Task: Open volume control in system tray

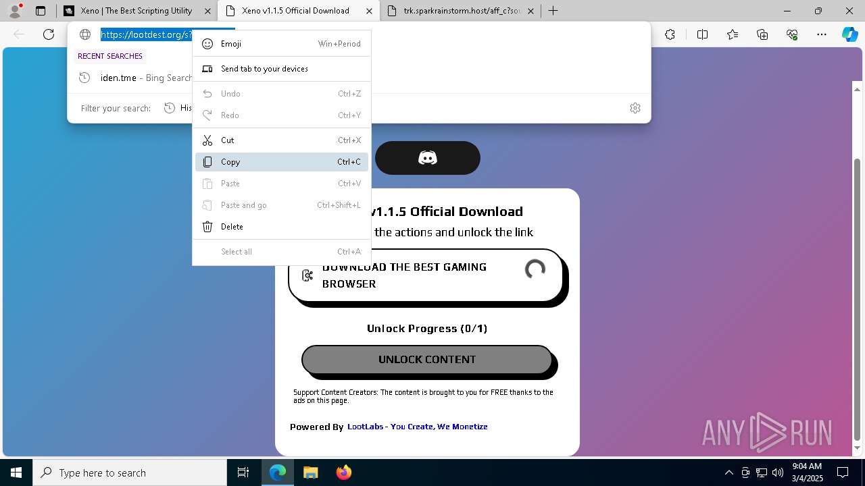Action: [x=778, y=473]
